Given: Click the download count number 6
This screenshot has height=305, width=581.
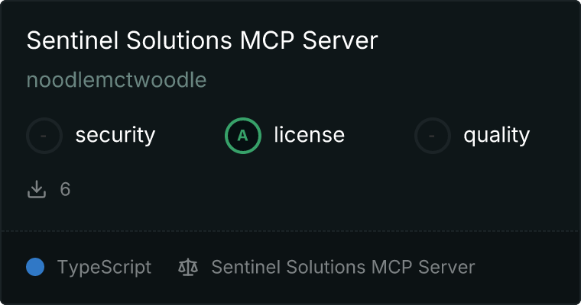Looking at the screenshot, I should (65, 189).
